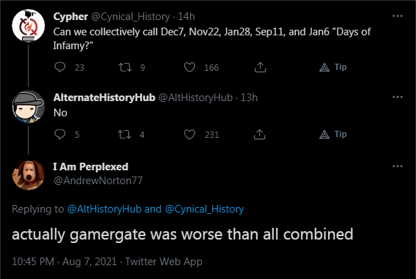The height and width of the screenshot is (279, 416).
Task: Open the I Am Perplexed display name
Action: coord(91,167)
